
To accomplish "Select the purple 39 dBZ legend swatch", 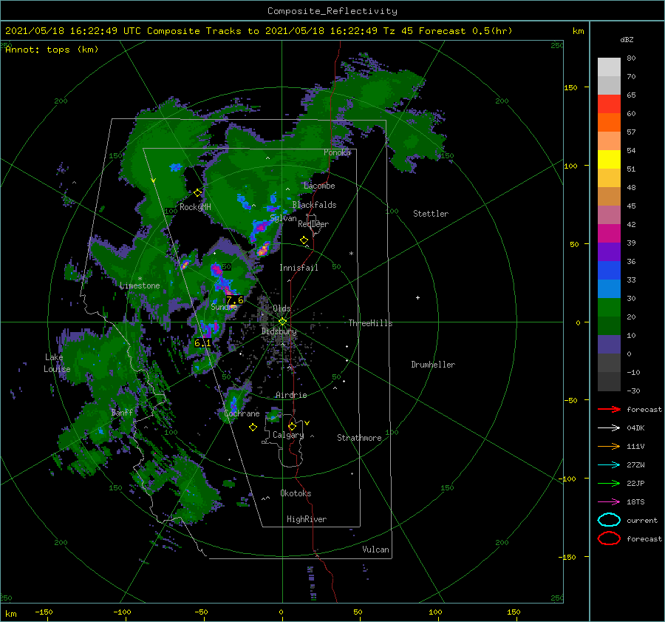I will 609,251.
